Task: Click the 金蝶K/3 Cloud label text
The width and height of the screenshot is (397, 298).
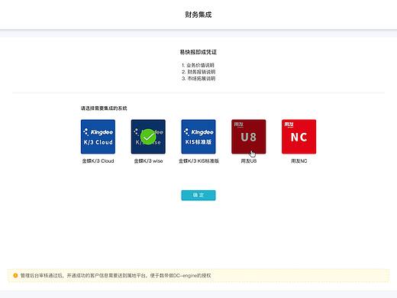Action: tap(98, 161)
